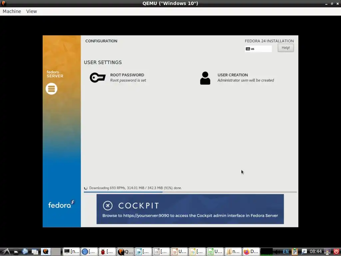This screenshot has width=341, height=256.
Task: Open the network monitor tray icon
Action: click(x=327, y=252)
